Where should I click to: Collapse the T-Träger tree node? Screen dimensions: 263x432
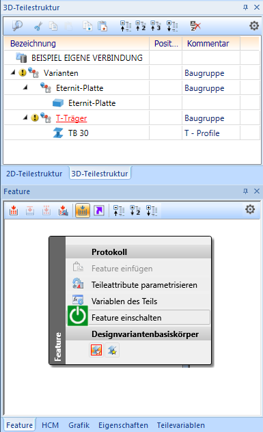pos(25,118)
